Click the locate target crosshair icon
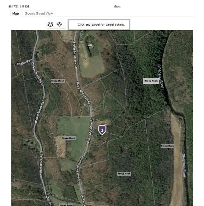This screenshot has width=204, height=206. pos(60,24)
